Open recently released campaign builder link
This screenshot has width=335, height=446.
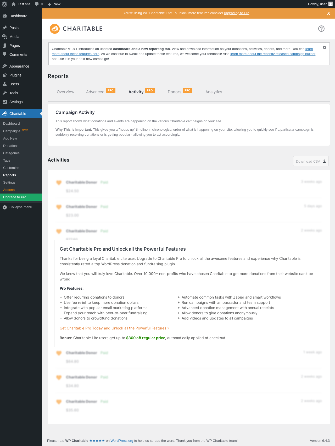pos(273,54)
